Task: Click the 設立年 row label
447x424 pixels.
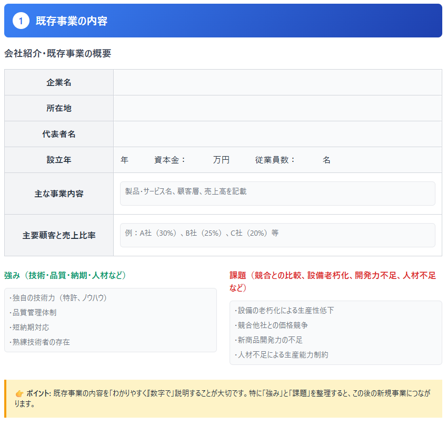Action: pyautogui.click(x=59, y=160)
